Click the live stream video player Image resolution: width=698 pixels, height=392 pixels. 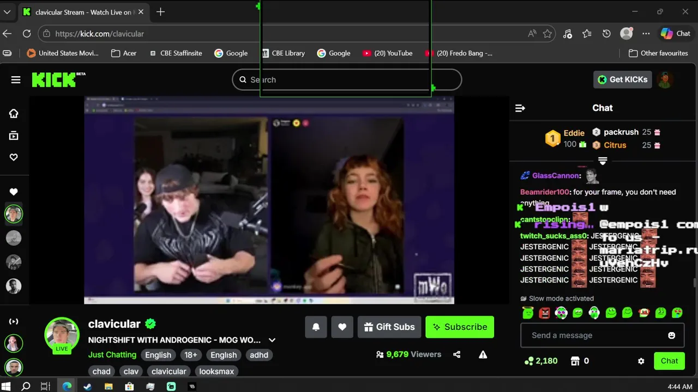pos(269,200)
